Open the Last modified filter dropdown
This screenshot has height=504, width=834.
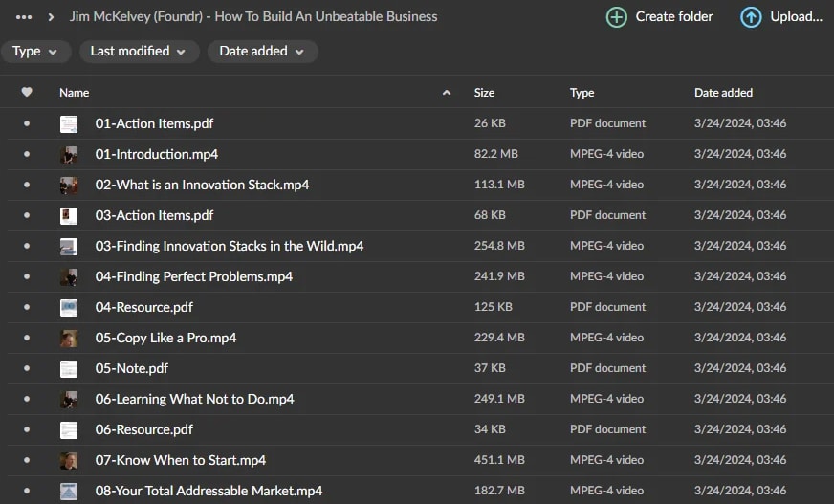click(x=139, y=52)
